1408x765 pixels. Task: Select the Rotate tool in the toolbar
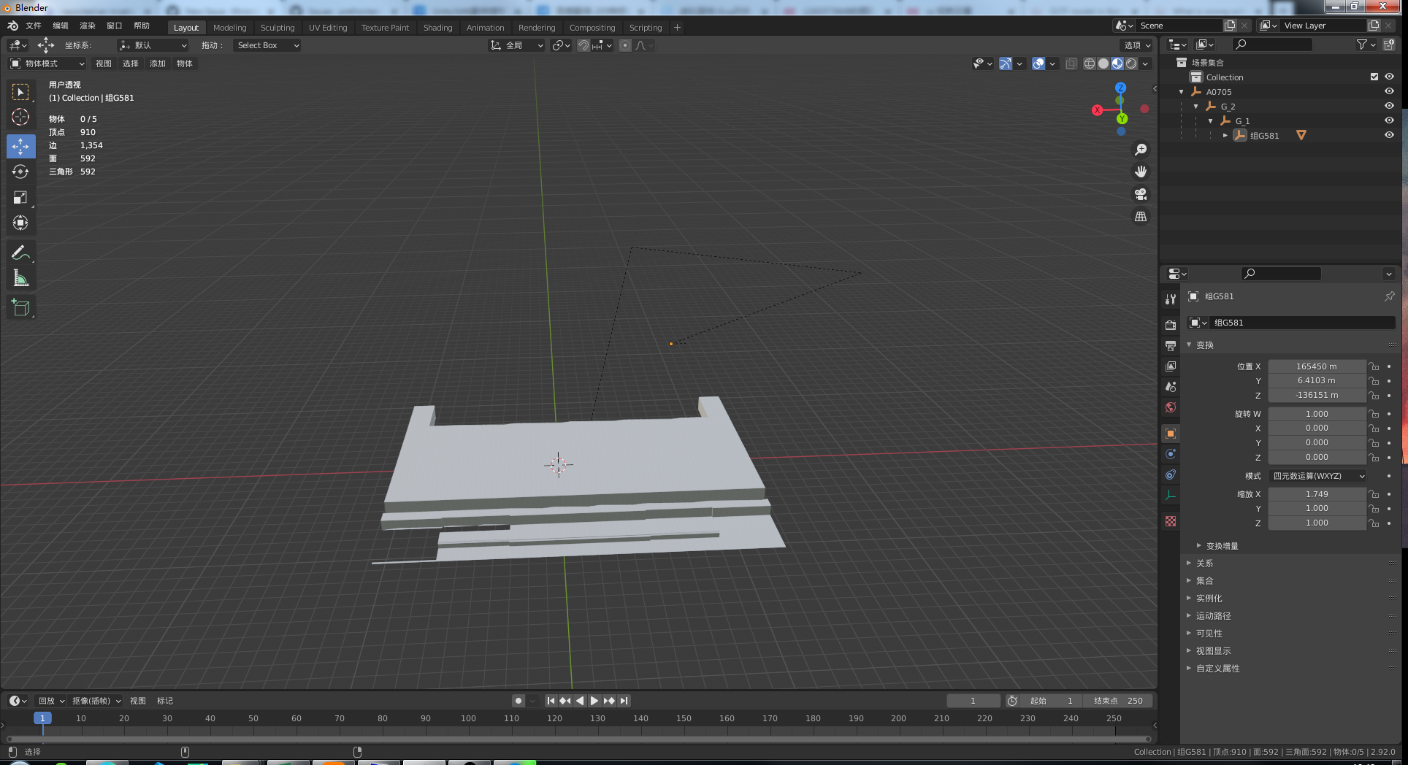point(20,172)
